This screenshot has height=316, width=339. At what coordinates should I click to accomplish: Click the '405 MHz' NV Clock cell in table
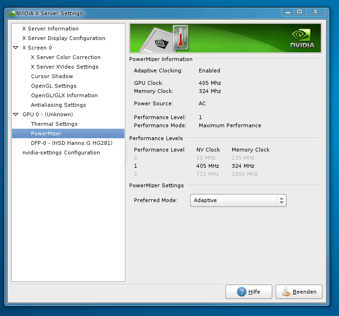point(207,166)
